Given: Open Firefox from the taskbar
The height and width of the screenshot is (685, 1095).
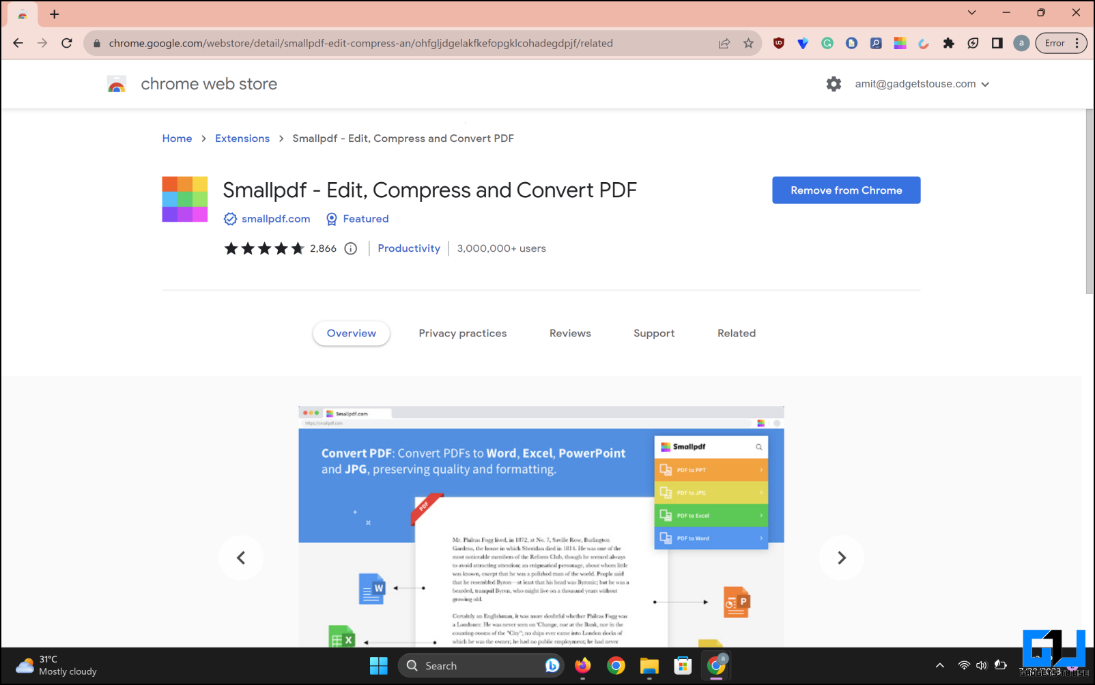Looking at the screenshot, I should 582,666.
